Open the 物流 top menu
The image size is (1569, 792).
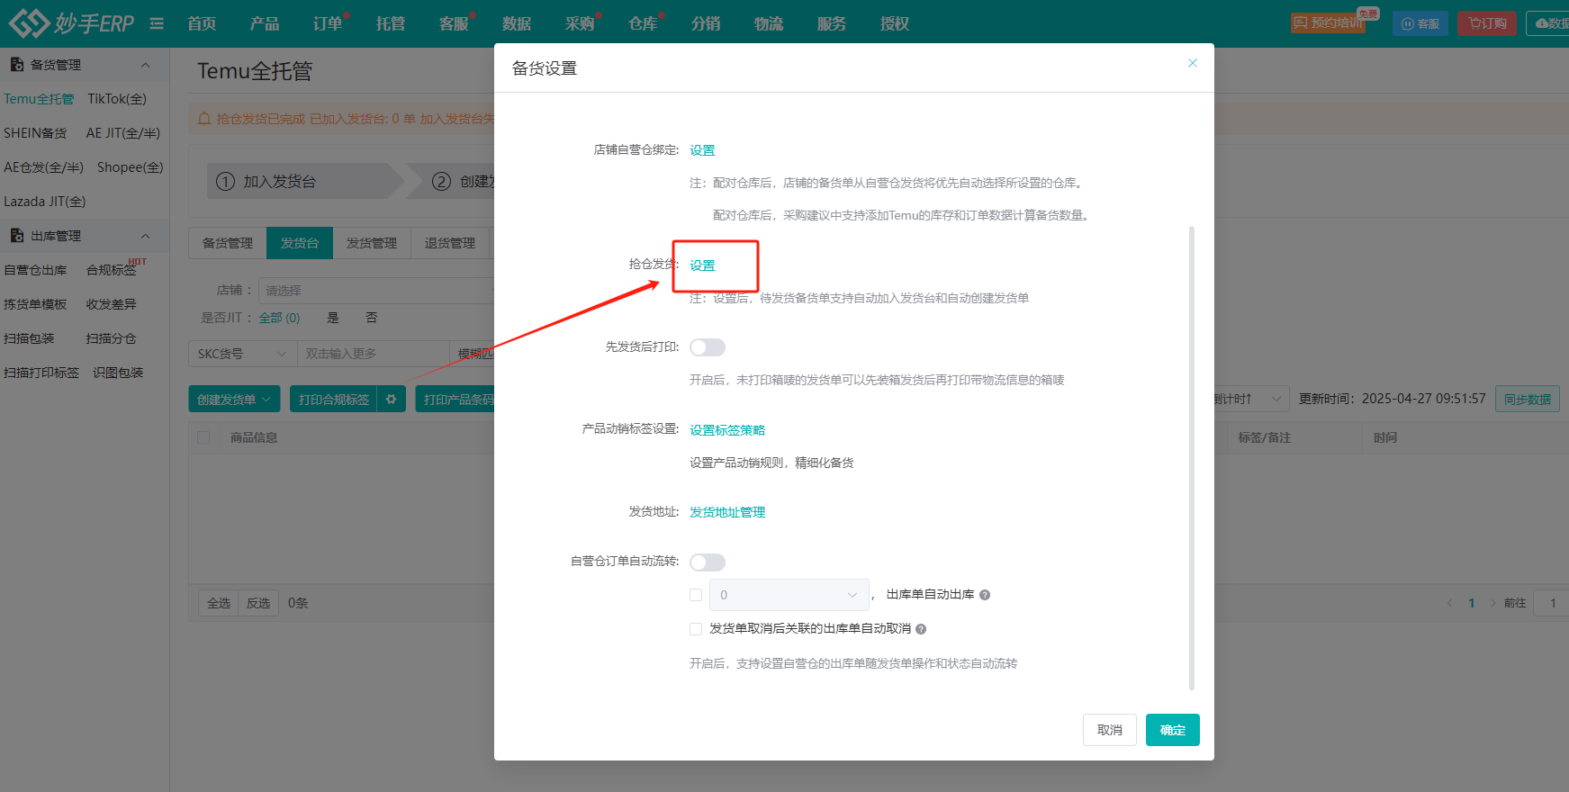[769, 23]
